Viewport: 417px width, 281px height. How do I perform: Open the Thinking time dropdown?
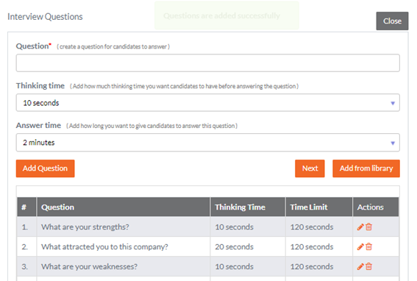[x=207, y=103]
